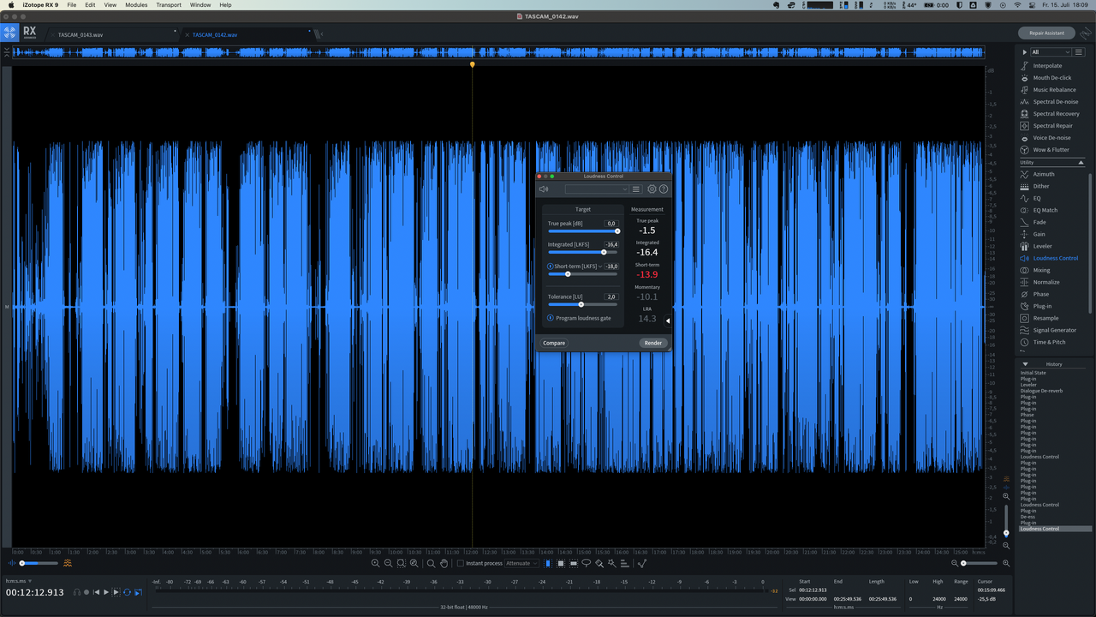Open the Resample utility
This screenshot has width=1096, height=617.
pyautogui.click(x=1045, y=318)
